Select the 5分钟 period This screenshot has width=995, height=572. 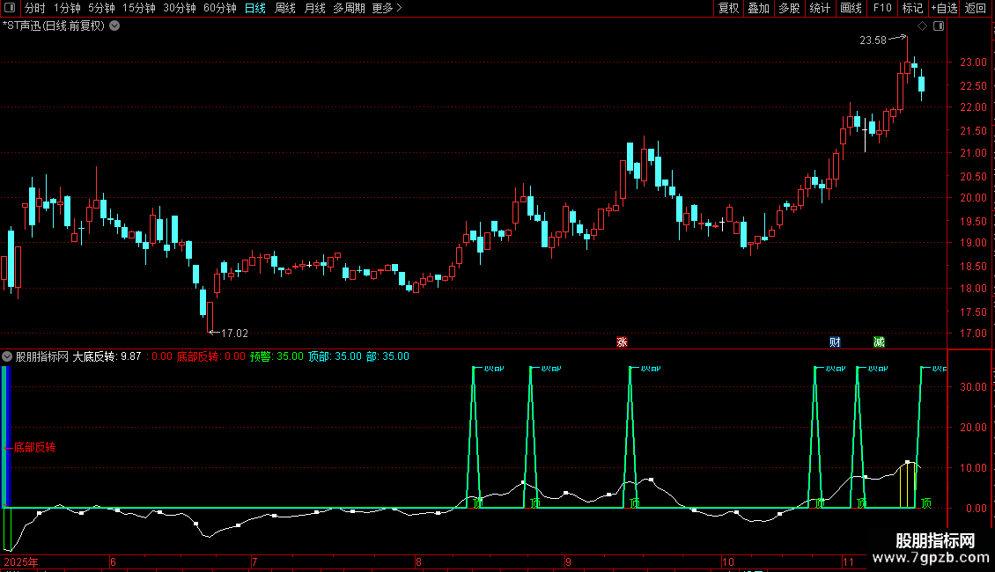pos(101,8)
